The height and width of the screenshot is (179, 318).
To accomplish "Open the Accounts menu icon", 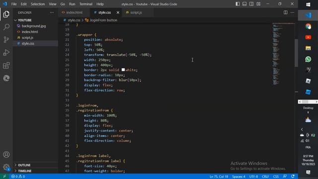I will click(6, 155).
